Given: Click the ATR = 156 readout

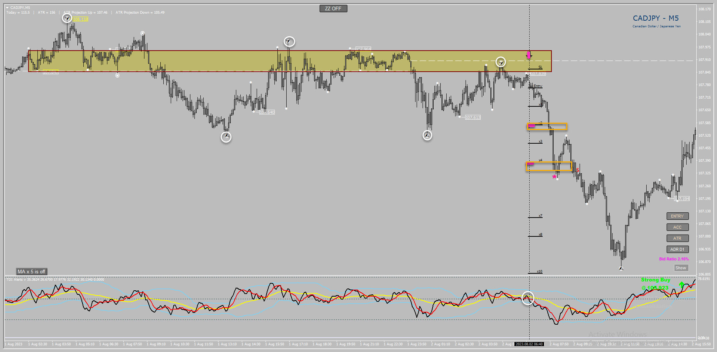Looking at the screenshot, I should coord(46,13).
